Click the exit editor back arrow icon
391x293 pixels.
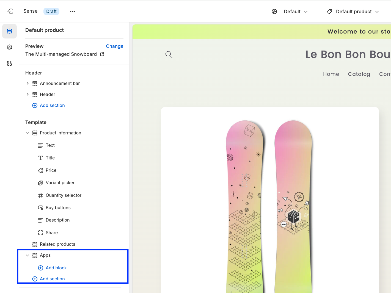pyautogui.click(x=10, y=11)
